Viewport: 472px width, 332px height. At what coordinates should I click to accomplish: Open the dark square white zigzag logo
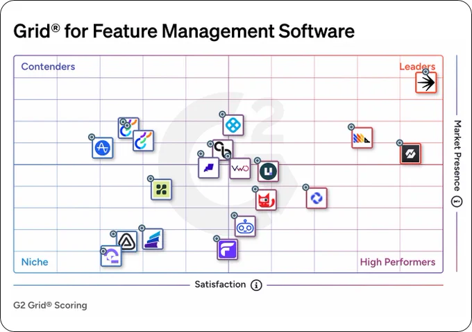[x=411, y=153]
